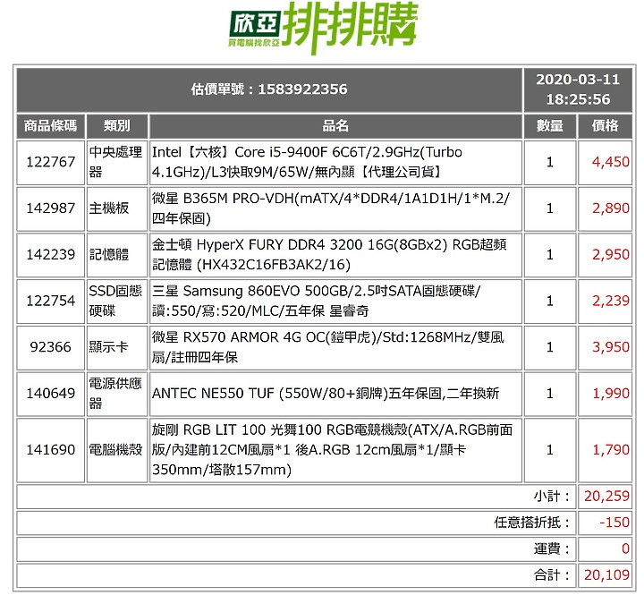The image size is (644, 595).
Task: Select the 記憶體 category cell
Action: pyautogui.click(x=117, y=255)
